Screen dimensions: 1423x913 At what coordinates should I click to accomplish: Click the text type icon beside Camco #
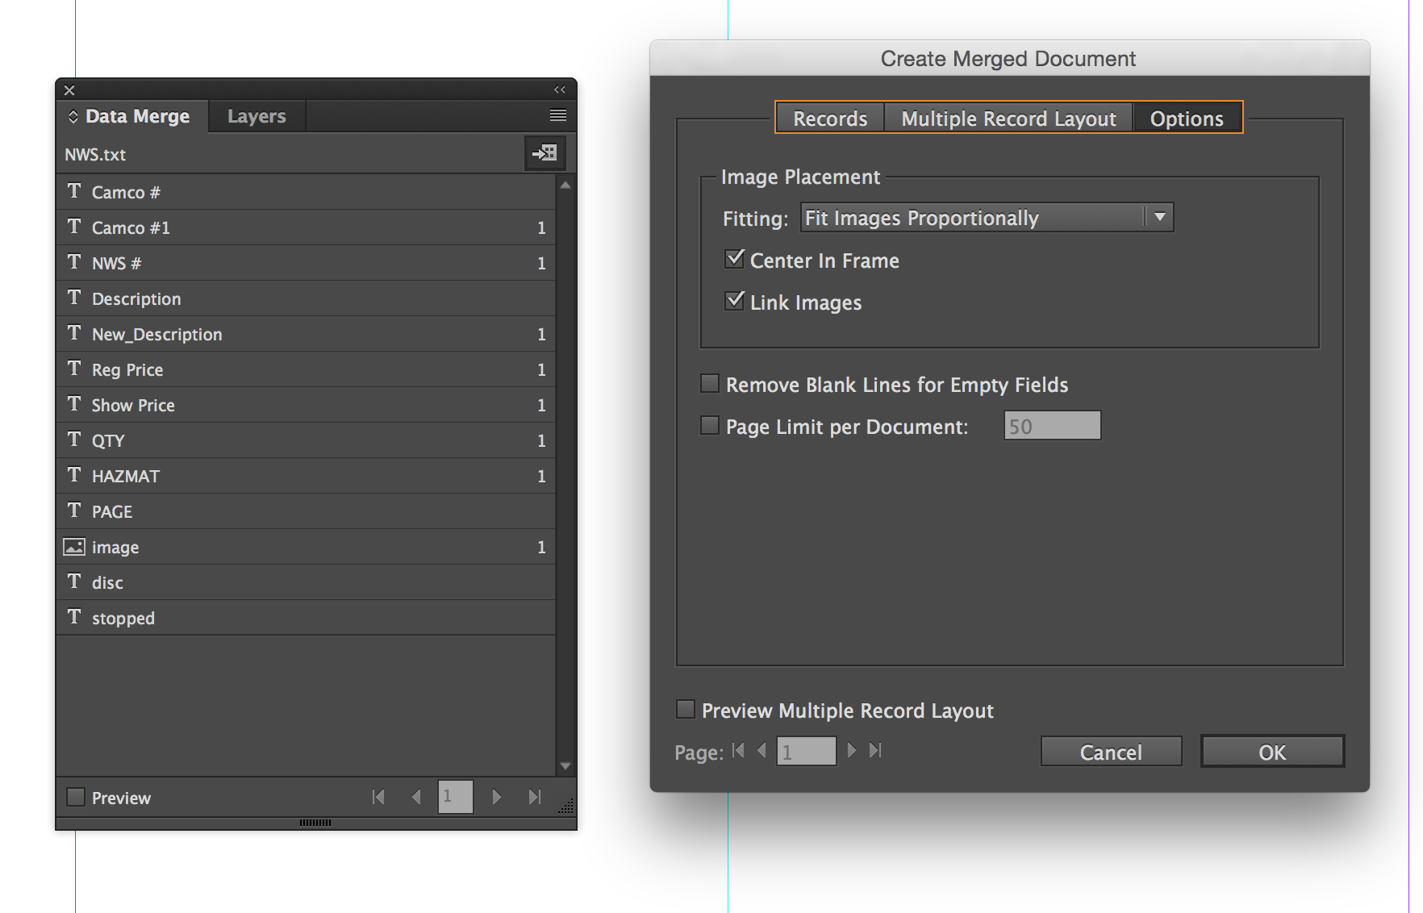74,191
